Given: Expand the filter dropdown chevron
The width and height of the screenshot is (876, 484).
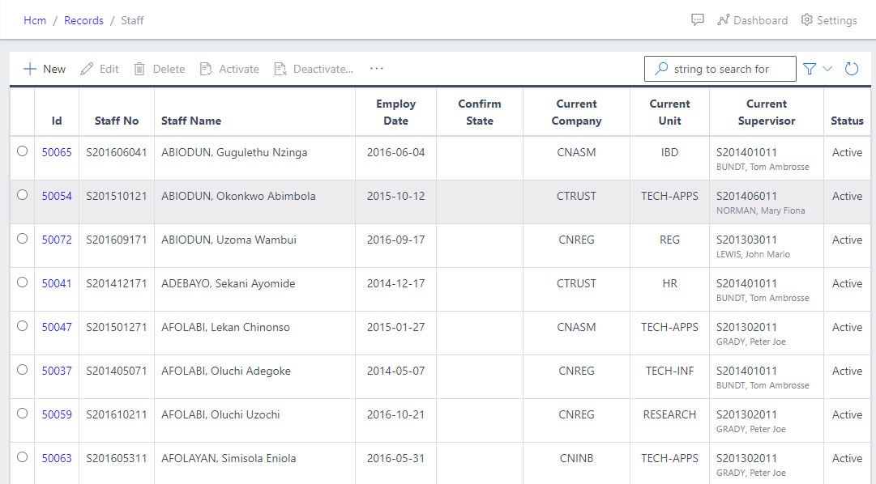Looking at the screenshot, I should (827, 69).
